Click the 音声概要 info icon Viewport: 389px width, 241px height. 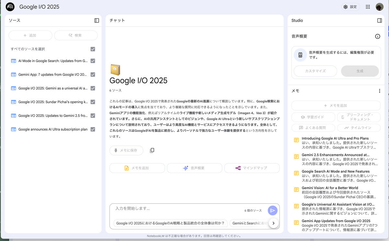[x=377, y=36]
